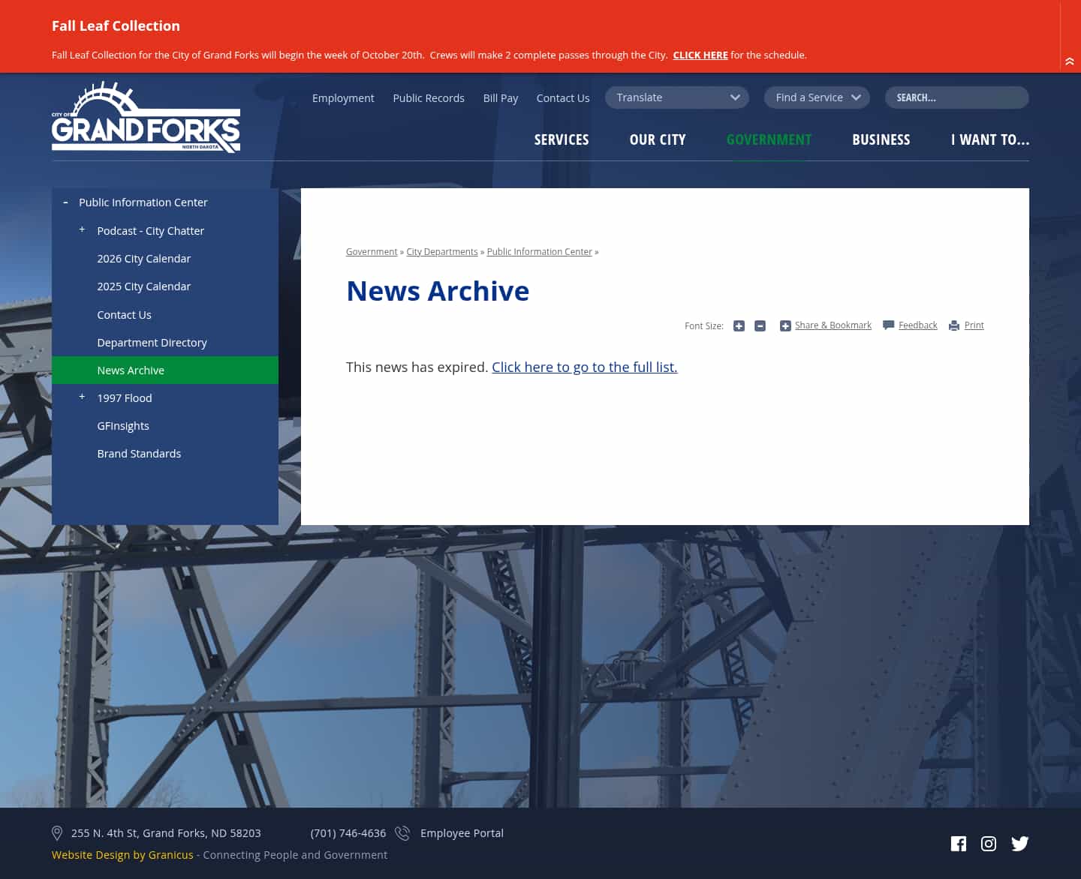Open the Services main menu
The width and height of the screenshot is (1081, 879).
561,139
